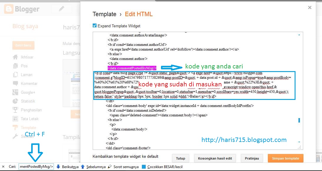The image size is (322, 171).
Task: Open the Setelan wrench icon
Action: (x=15, y=136)
